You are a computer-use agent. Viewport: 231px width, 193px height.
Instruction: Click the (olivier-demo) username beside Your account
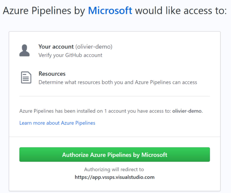(94, 47)
